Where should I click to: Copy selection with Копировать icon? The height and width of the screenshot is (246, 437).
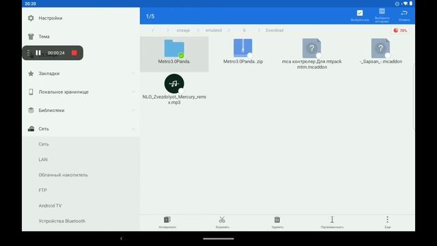[x=167, y=220]
